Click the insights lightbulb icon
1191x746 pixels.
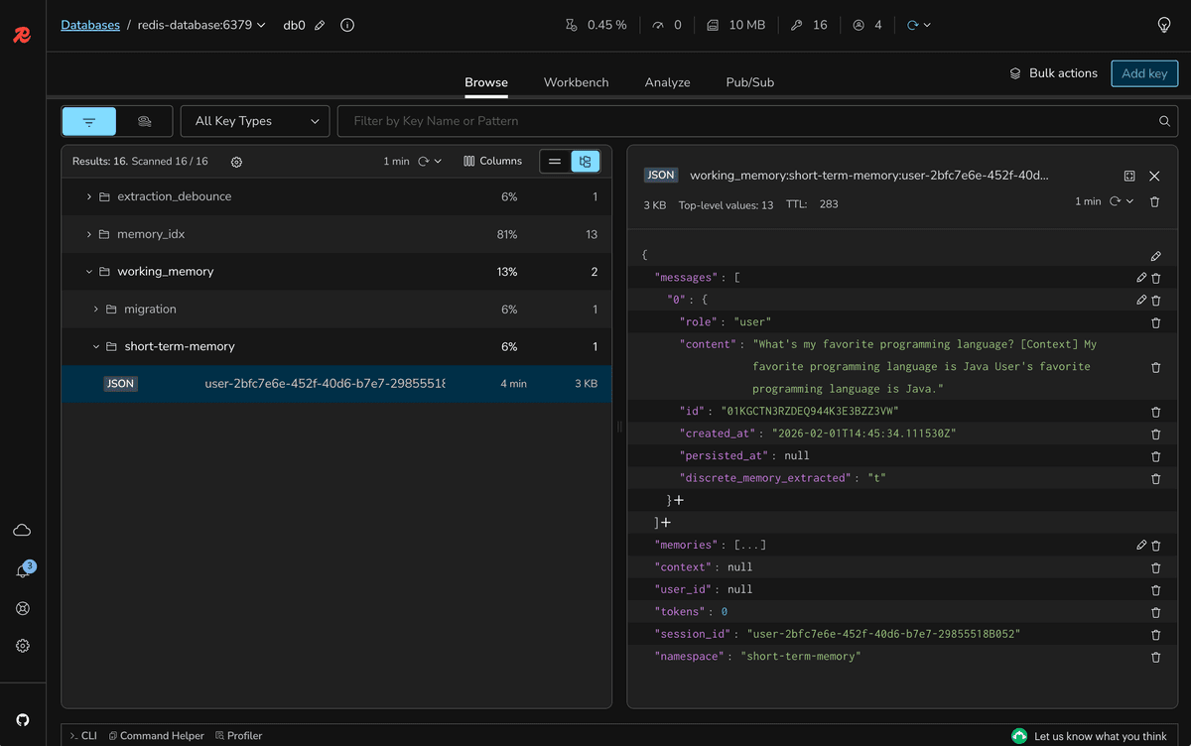point(1163,25)
